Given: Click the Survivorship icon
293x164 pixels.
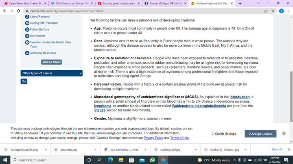Looking at the screenshot, I should point(27,36).
